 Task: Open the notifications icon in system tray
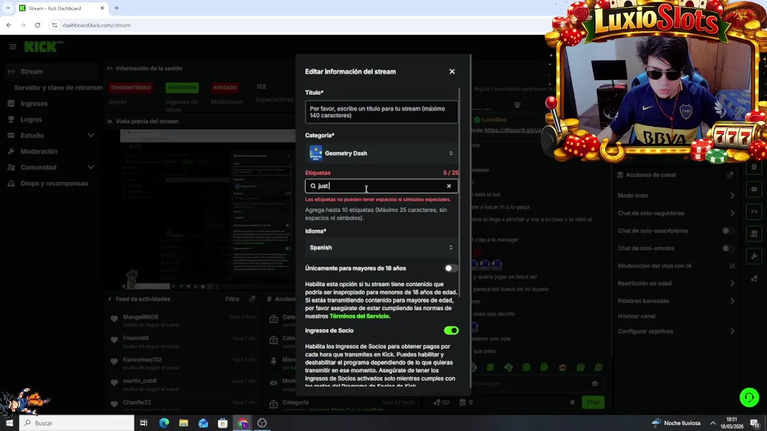coord(754,423)
